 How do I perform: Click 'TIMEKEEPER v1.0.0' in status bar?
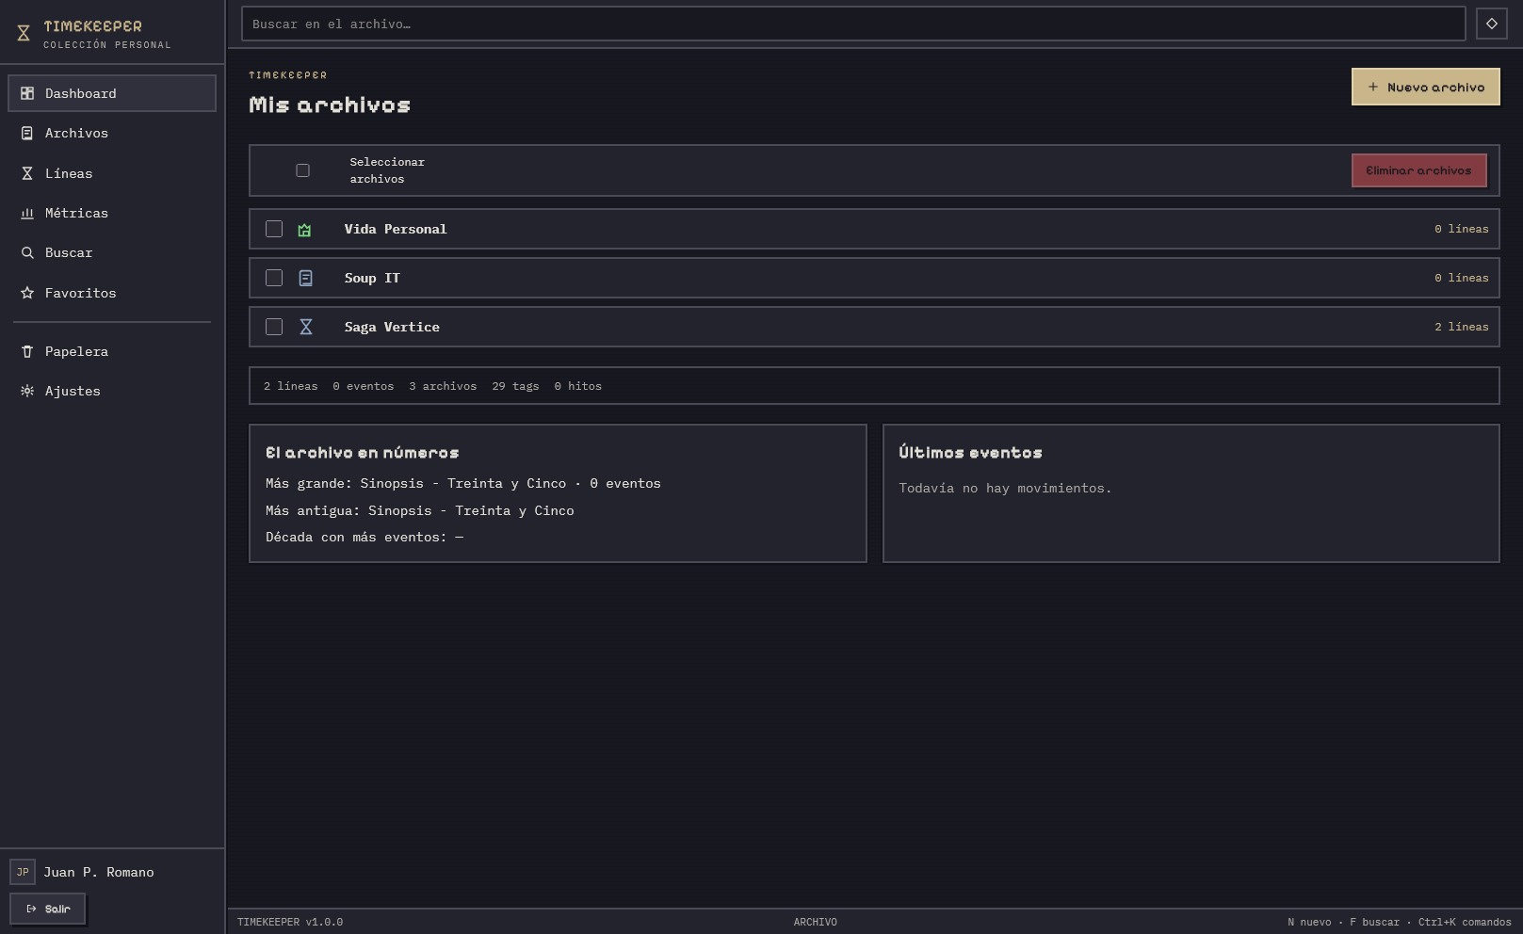290,922
